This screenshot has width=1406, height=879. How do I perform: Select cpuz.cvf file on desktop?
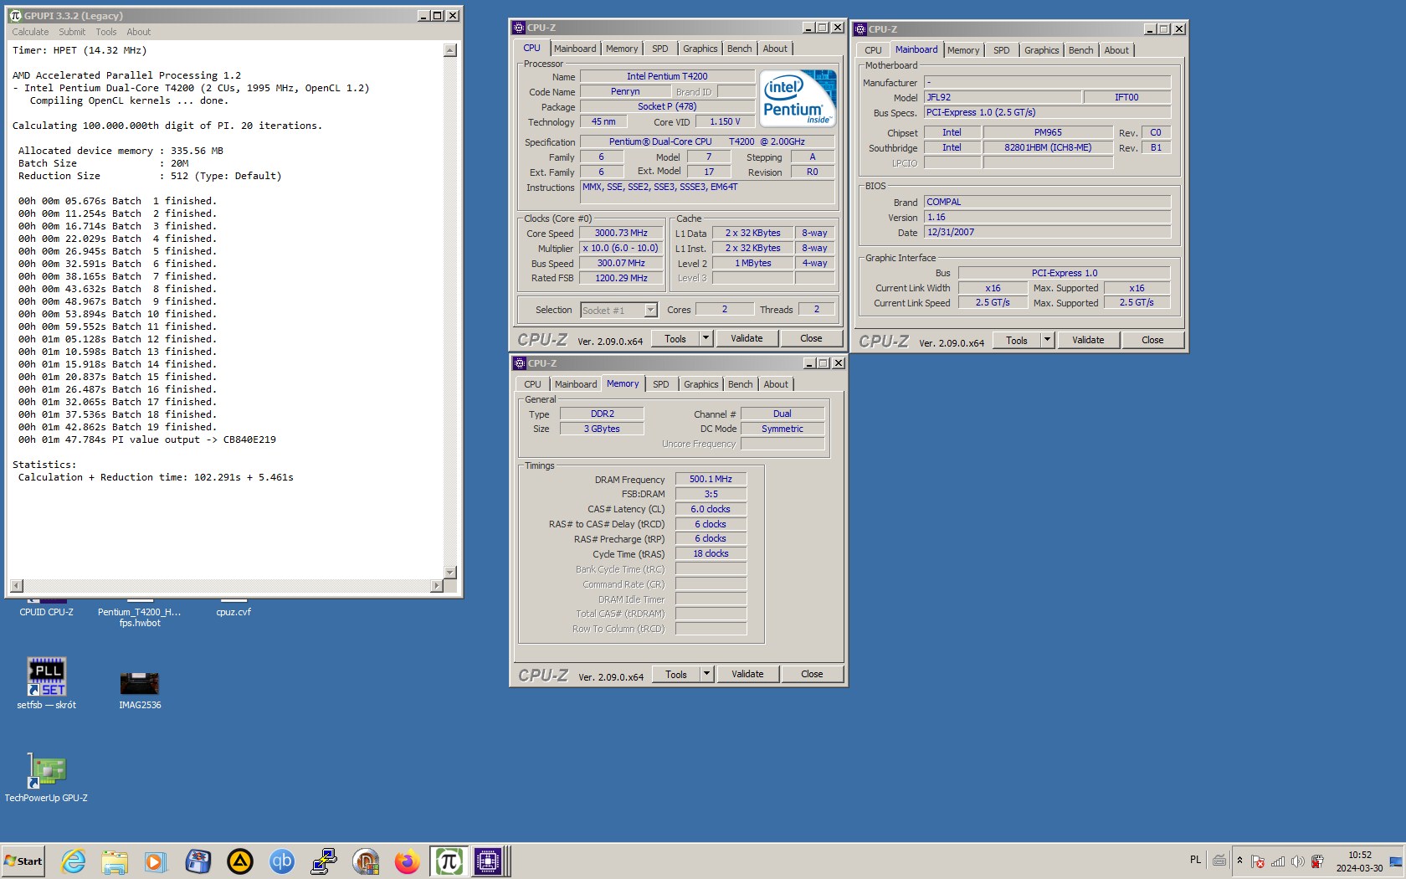tap(233, 609)
